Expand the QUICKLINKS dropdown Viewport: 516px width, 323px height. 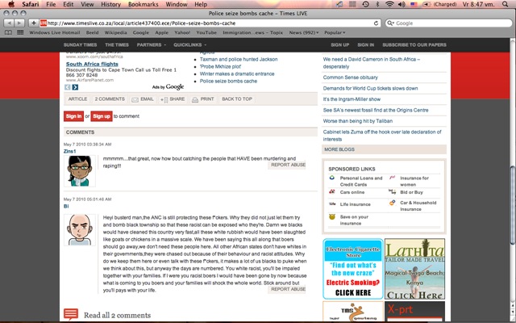[x=190, y=45]
